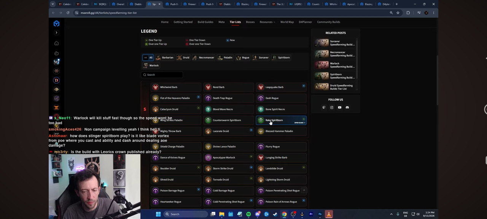Open the D4Planner menu item

click(x=305, y=22)
